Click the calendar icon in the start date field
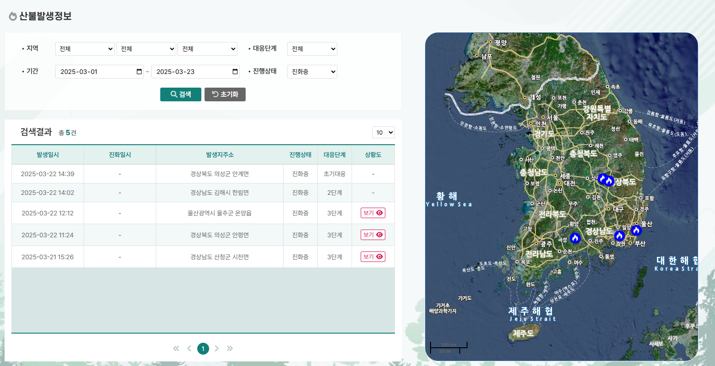Screen dimensions: 715x366 tap(139, 72)
